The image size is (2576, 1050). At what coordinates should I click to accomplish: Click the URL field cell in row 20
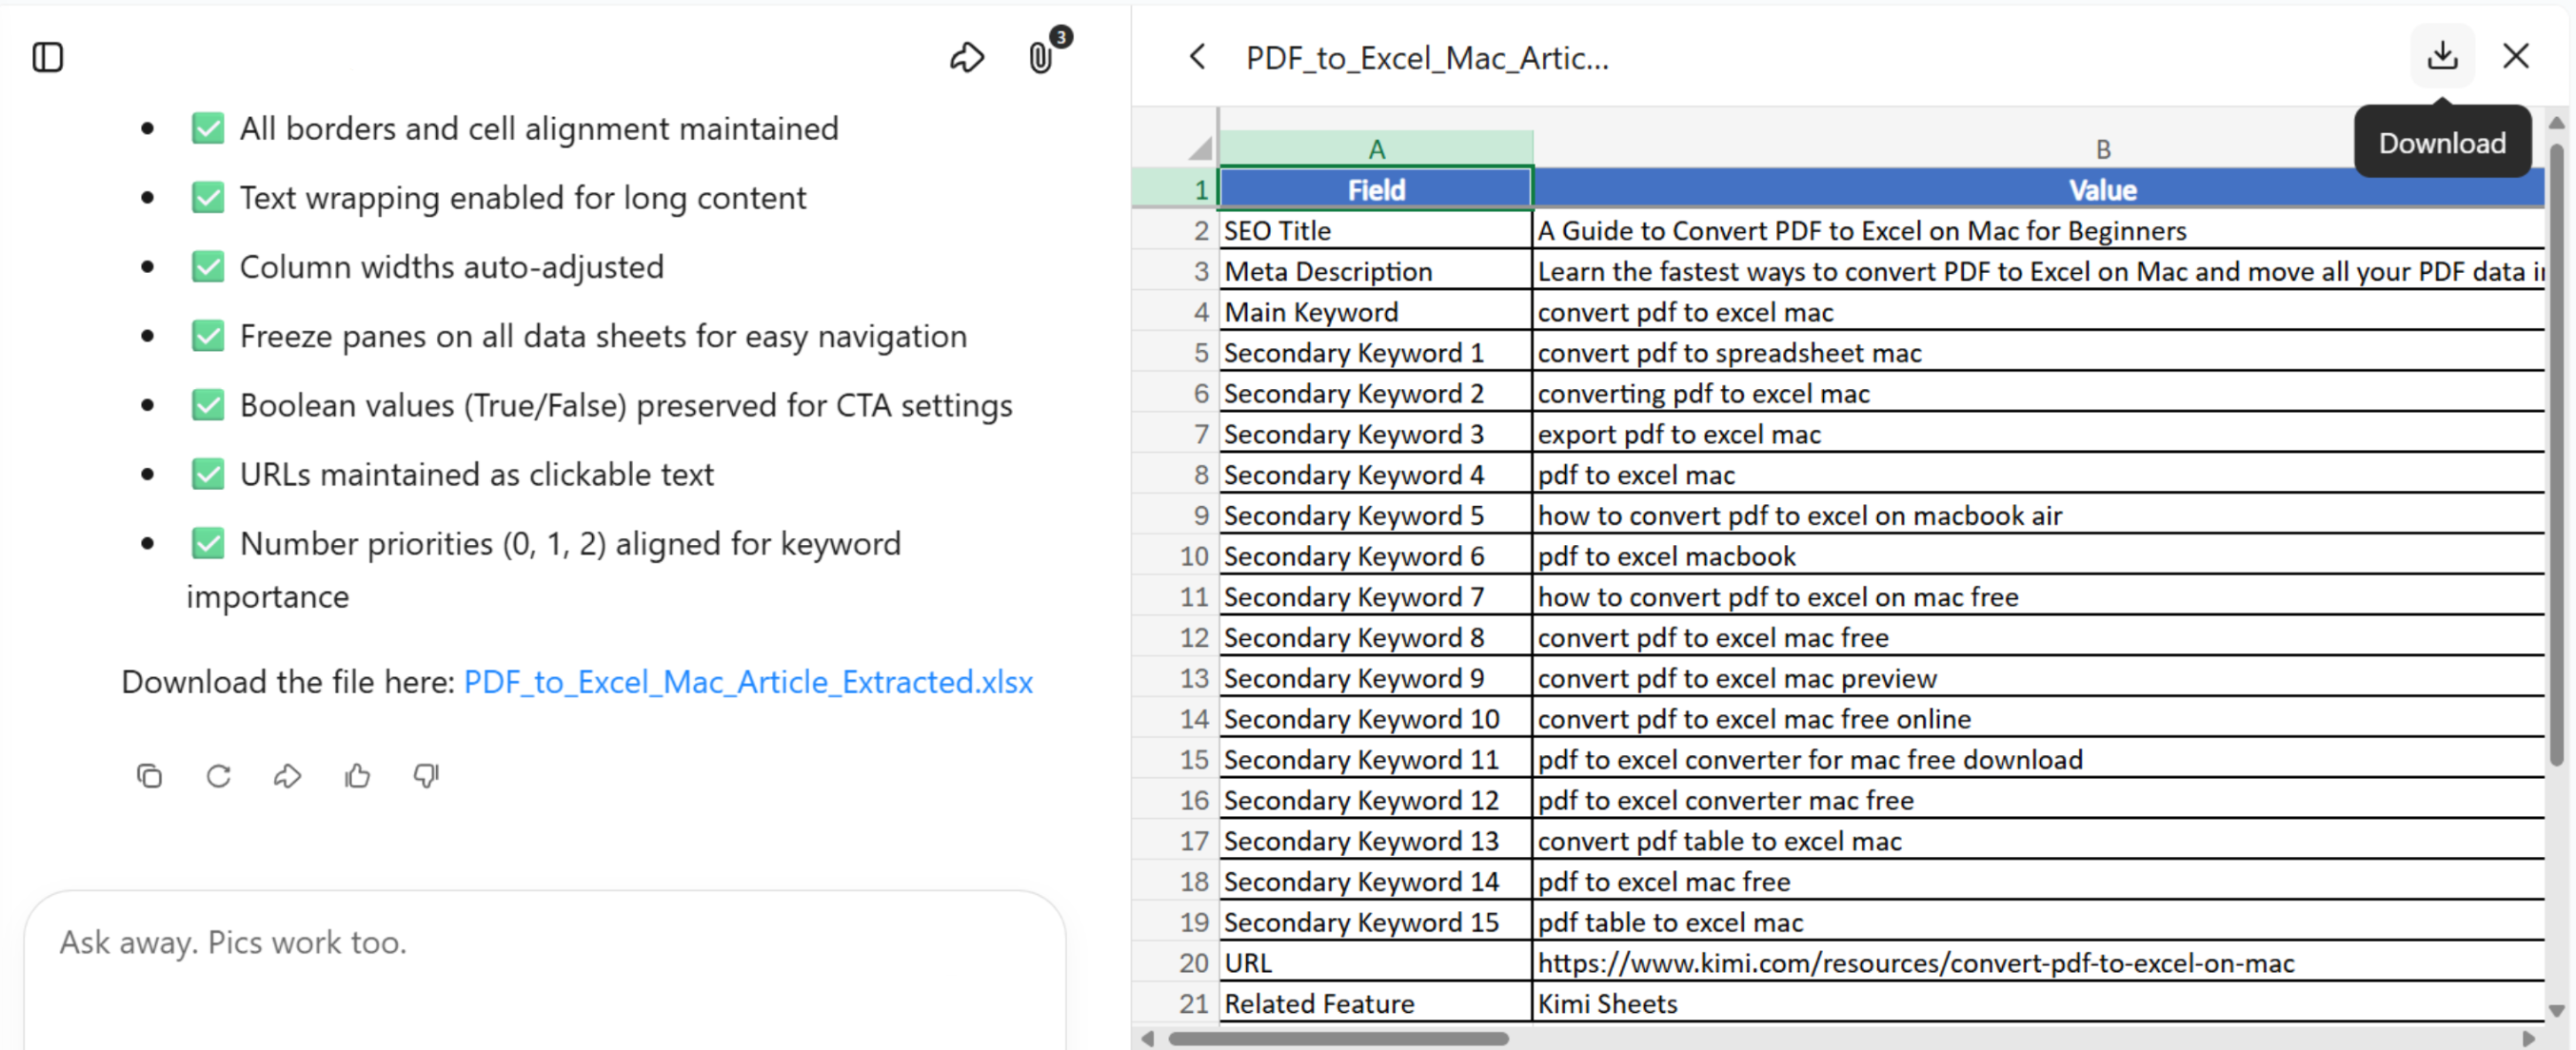1376,963
